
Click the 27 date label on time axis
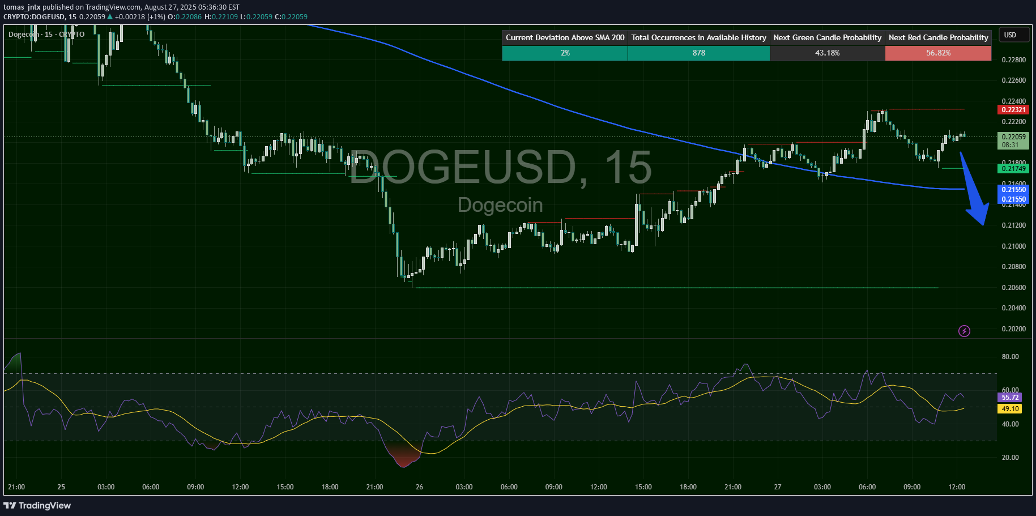(777, 487)
